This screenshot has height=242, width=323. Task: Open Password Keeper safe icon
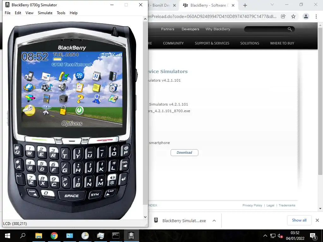tap(63, 99)
